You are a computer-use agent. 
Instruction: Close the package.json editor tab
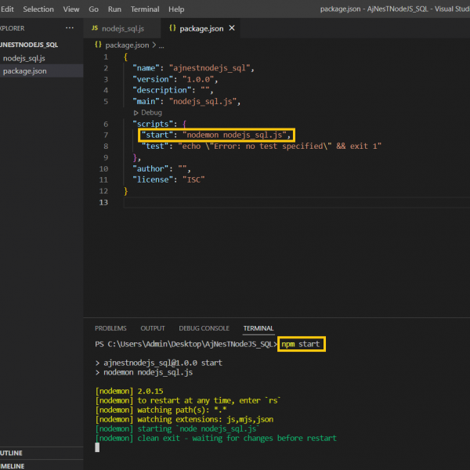(232, 28)
